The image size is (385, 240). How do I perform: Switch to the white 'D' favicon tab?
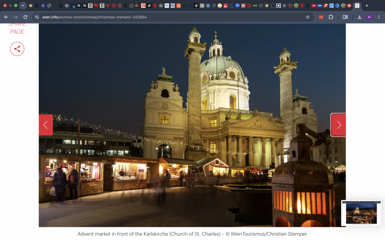[x=279, y=6]
